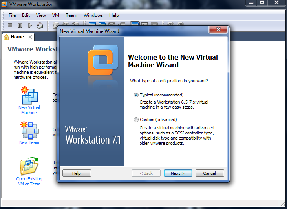The width and height of the screenshot is (287, 209).
Task: Click the Suspend pause toolbar icon
Action: click(x=20, y=25)
